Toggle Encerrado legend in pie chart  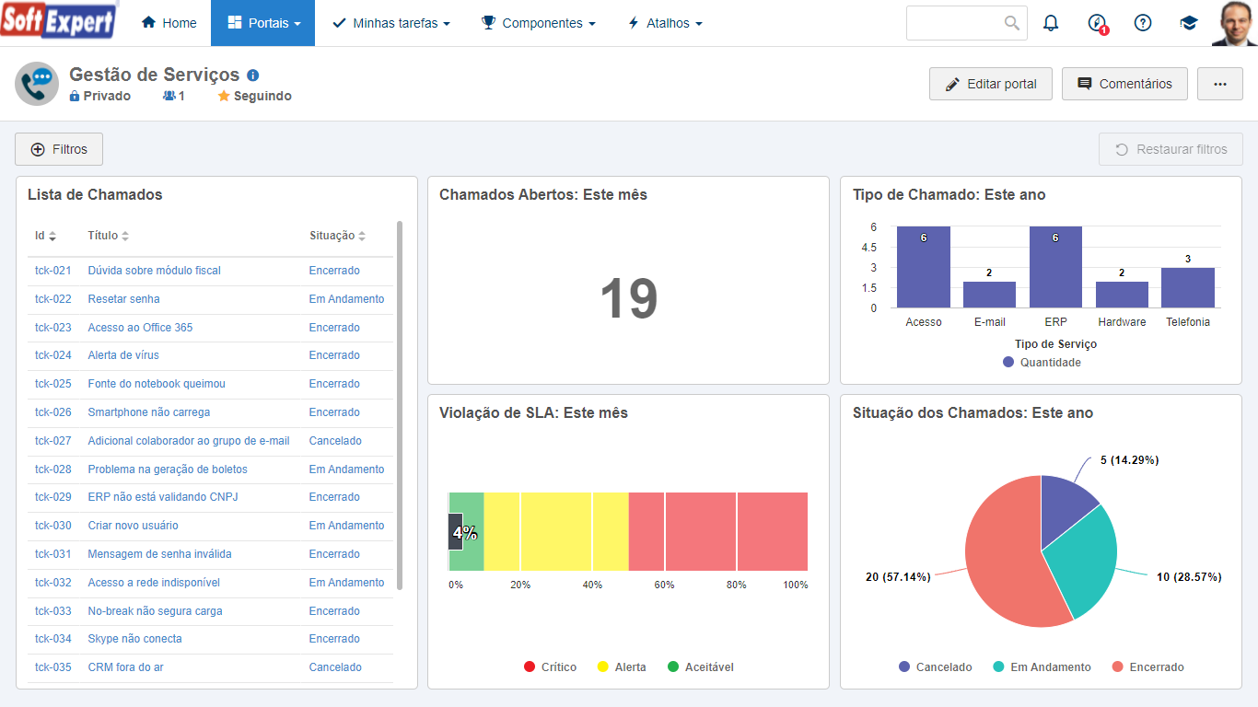[x=1148, y=667]
